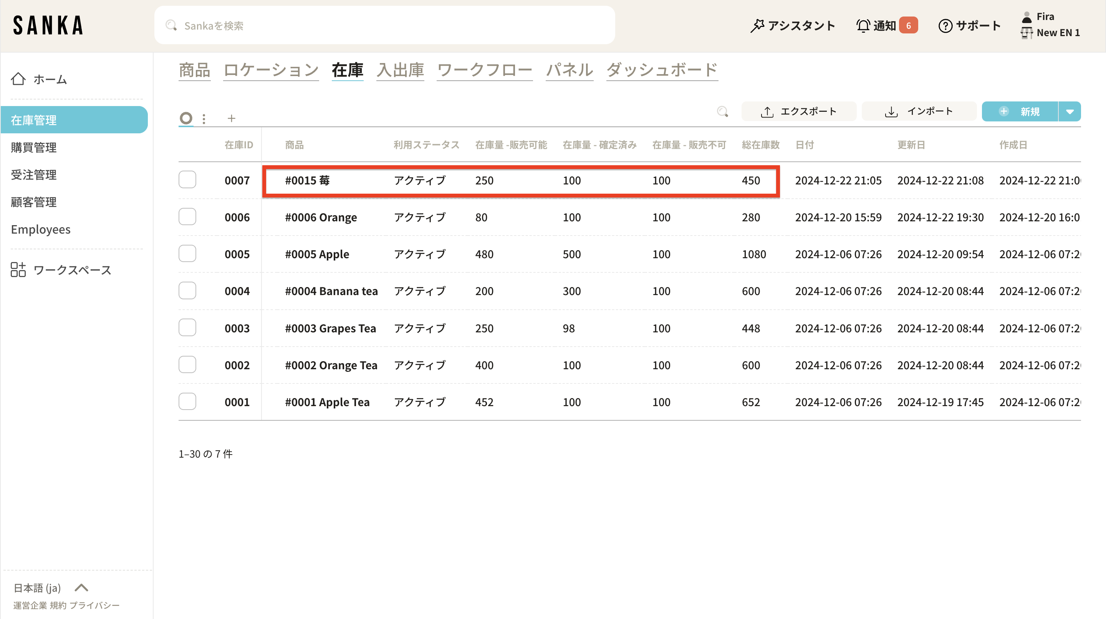Switch to the 入出庫 tab

400,70
